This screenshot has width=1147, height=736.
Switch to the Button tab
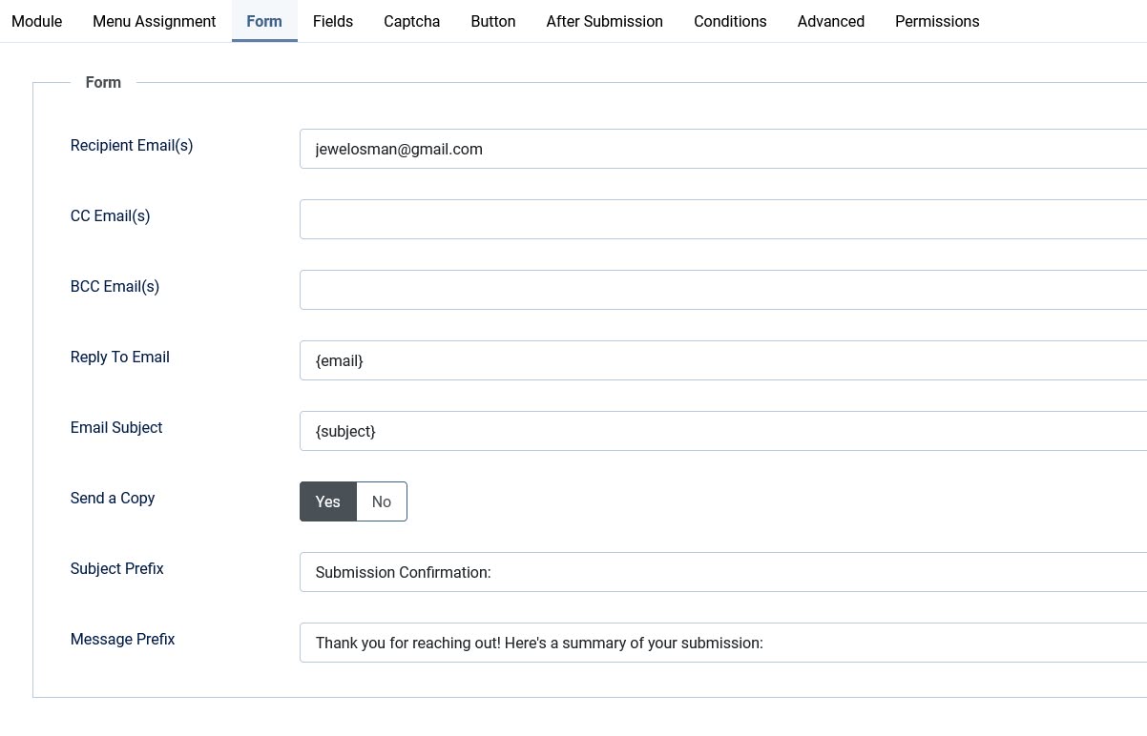[493, 21]
